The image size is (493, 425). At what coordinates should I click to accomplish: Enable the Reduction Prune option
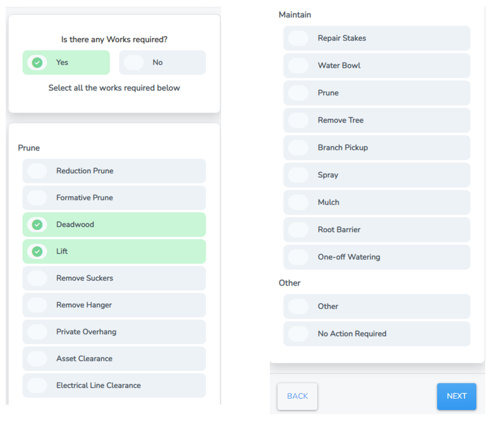point(114,171)
